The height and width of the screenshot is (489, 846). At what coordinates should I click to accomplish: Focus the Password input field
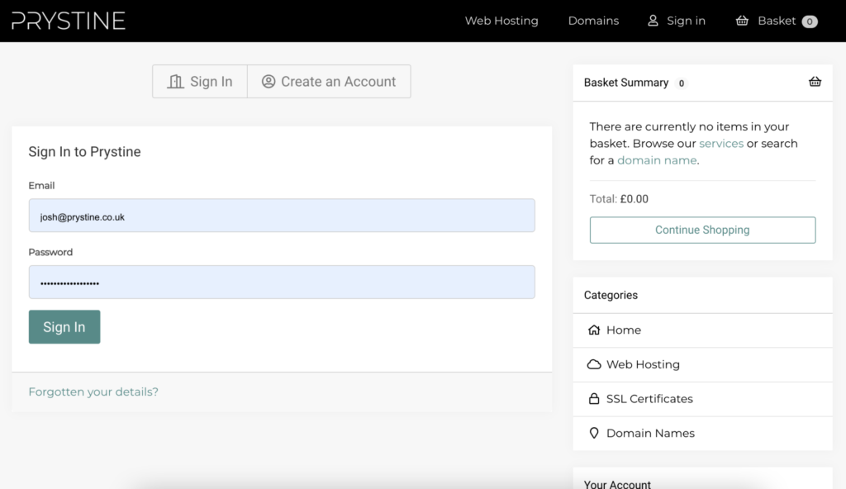[x=281, y=282]
